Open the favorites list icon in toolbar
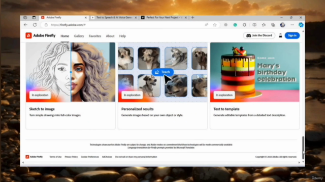The height and width of the screenshot is (182, 325). click(264, 25)
